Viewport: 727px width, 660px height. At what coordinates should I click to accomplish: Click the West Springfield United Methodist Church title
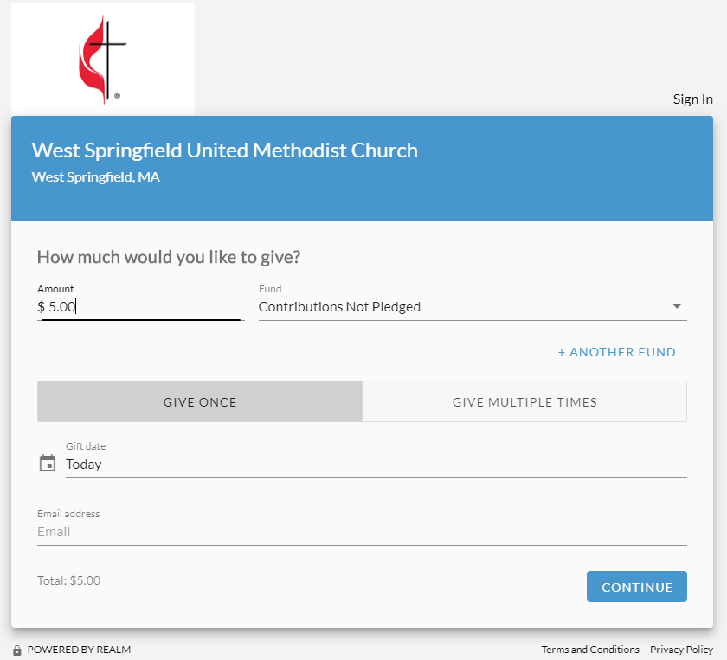[225, 151]
